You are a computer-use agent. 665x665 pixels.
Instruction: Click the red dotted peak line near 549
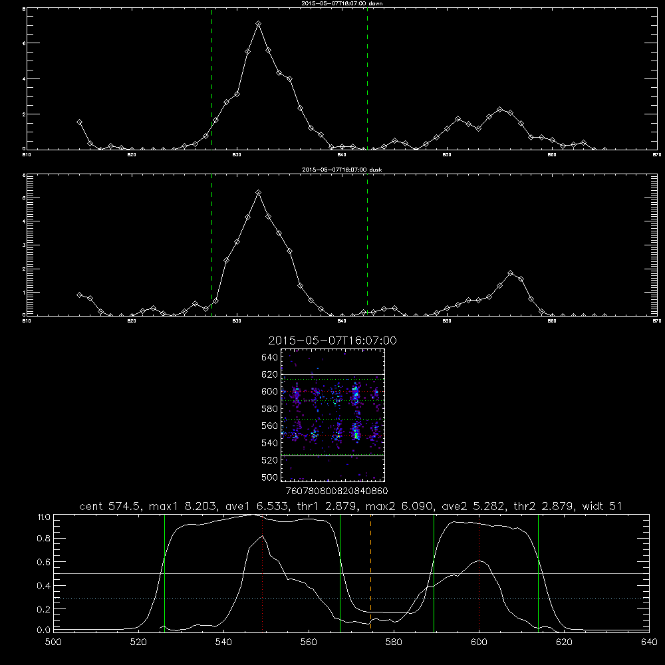pyautogui.click(x=263, y=573)
